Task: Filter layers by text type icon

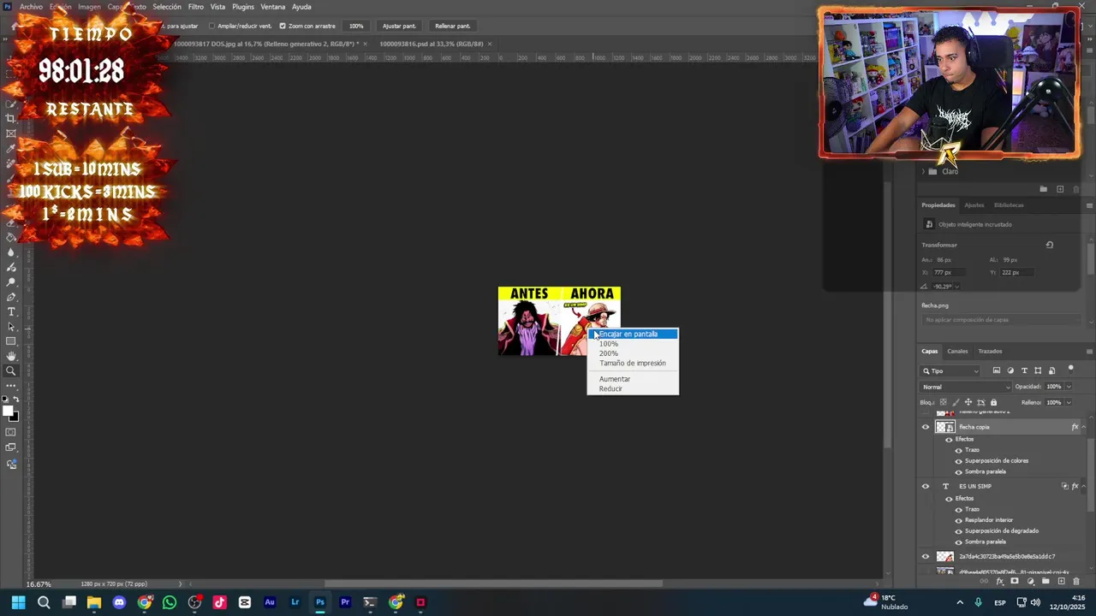Action: tap(1024, 370)
